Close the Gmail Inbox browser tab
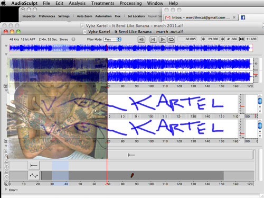 click(234, 17)
